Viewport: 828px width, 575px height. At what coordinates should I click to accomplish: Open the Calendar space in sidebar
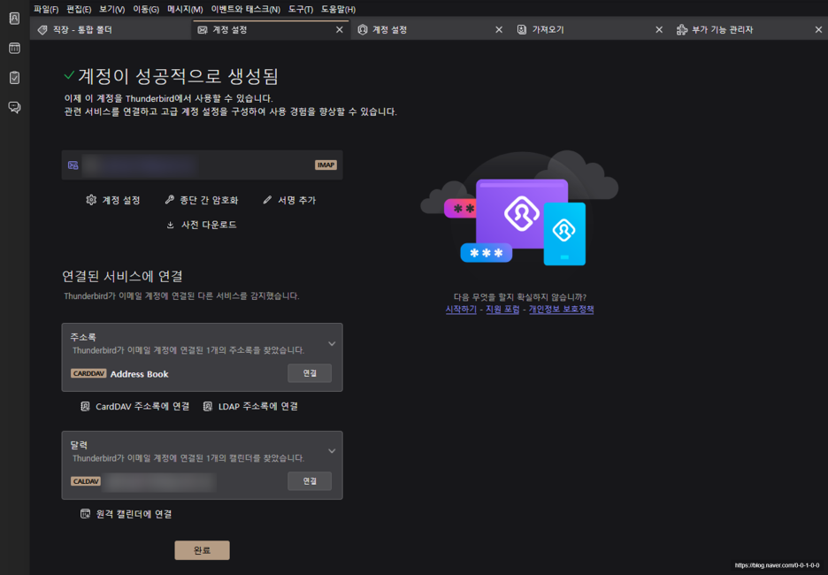click(x=14, y=48)
